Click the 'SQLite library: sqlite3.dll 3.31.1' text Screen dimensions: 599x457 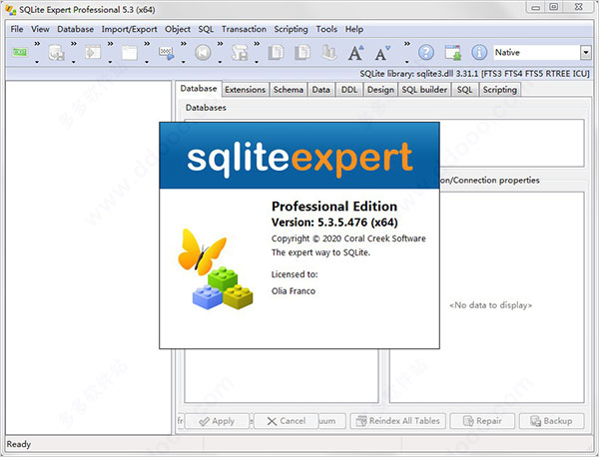point(418,73)
